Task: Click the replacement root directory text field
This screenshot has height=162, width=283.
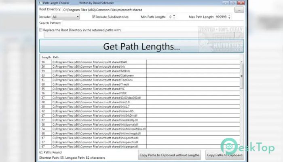Action: (x=139, y=35)
